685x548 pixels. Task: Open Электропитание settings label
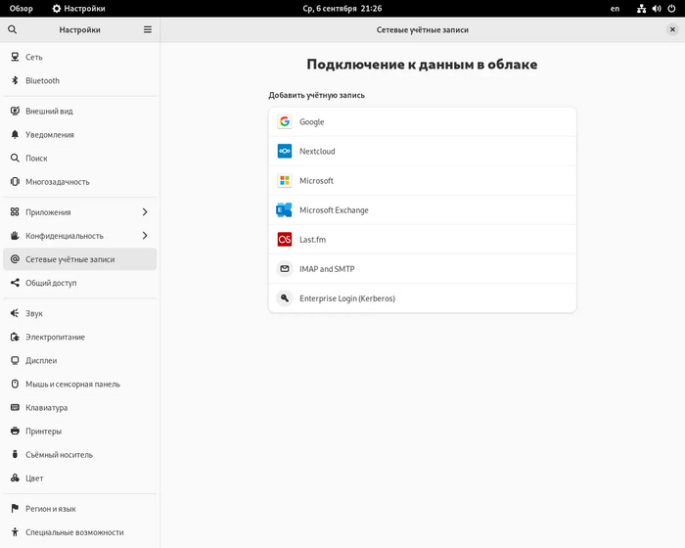(55, 337)
